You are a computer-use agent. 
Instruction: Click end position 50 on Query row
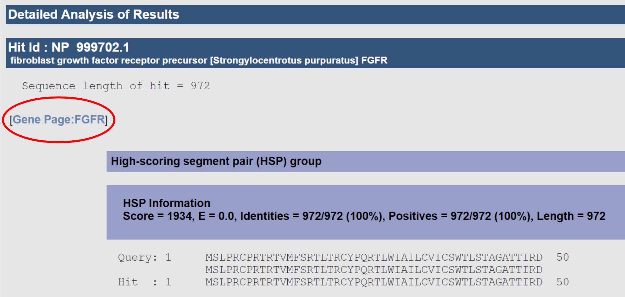[x=562, y=257]
